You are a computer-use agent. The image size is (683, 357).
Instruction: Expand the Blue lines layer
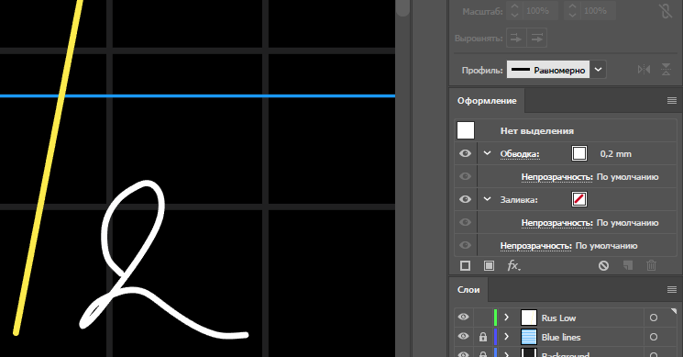[506, 337]
